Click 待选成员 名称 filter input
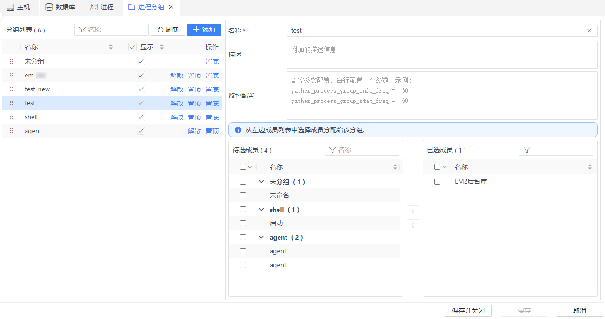This screenshot has width=605, height=319. 362,150
